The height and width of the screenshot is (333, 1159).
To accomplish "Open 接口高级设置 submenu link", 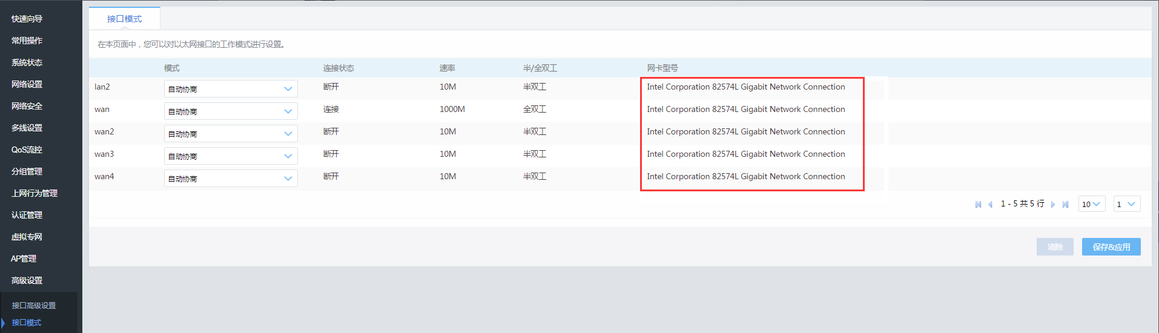I will pos(34,306).
